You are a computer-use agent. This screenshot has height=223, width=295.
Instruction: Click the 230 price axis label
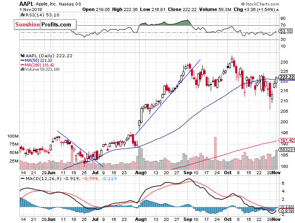(284, 62)
